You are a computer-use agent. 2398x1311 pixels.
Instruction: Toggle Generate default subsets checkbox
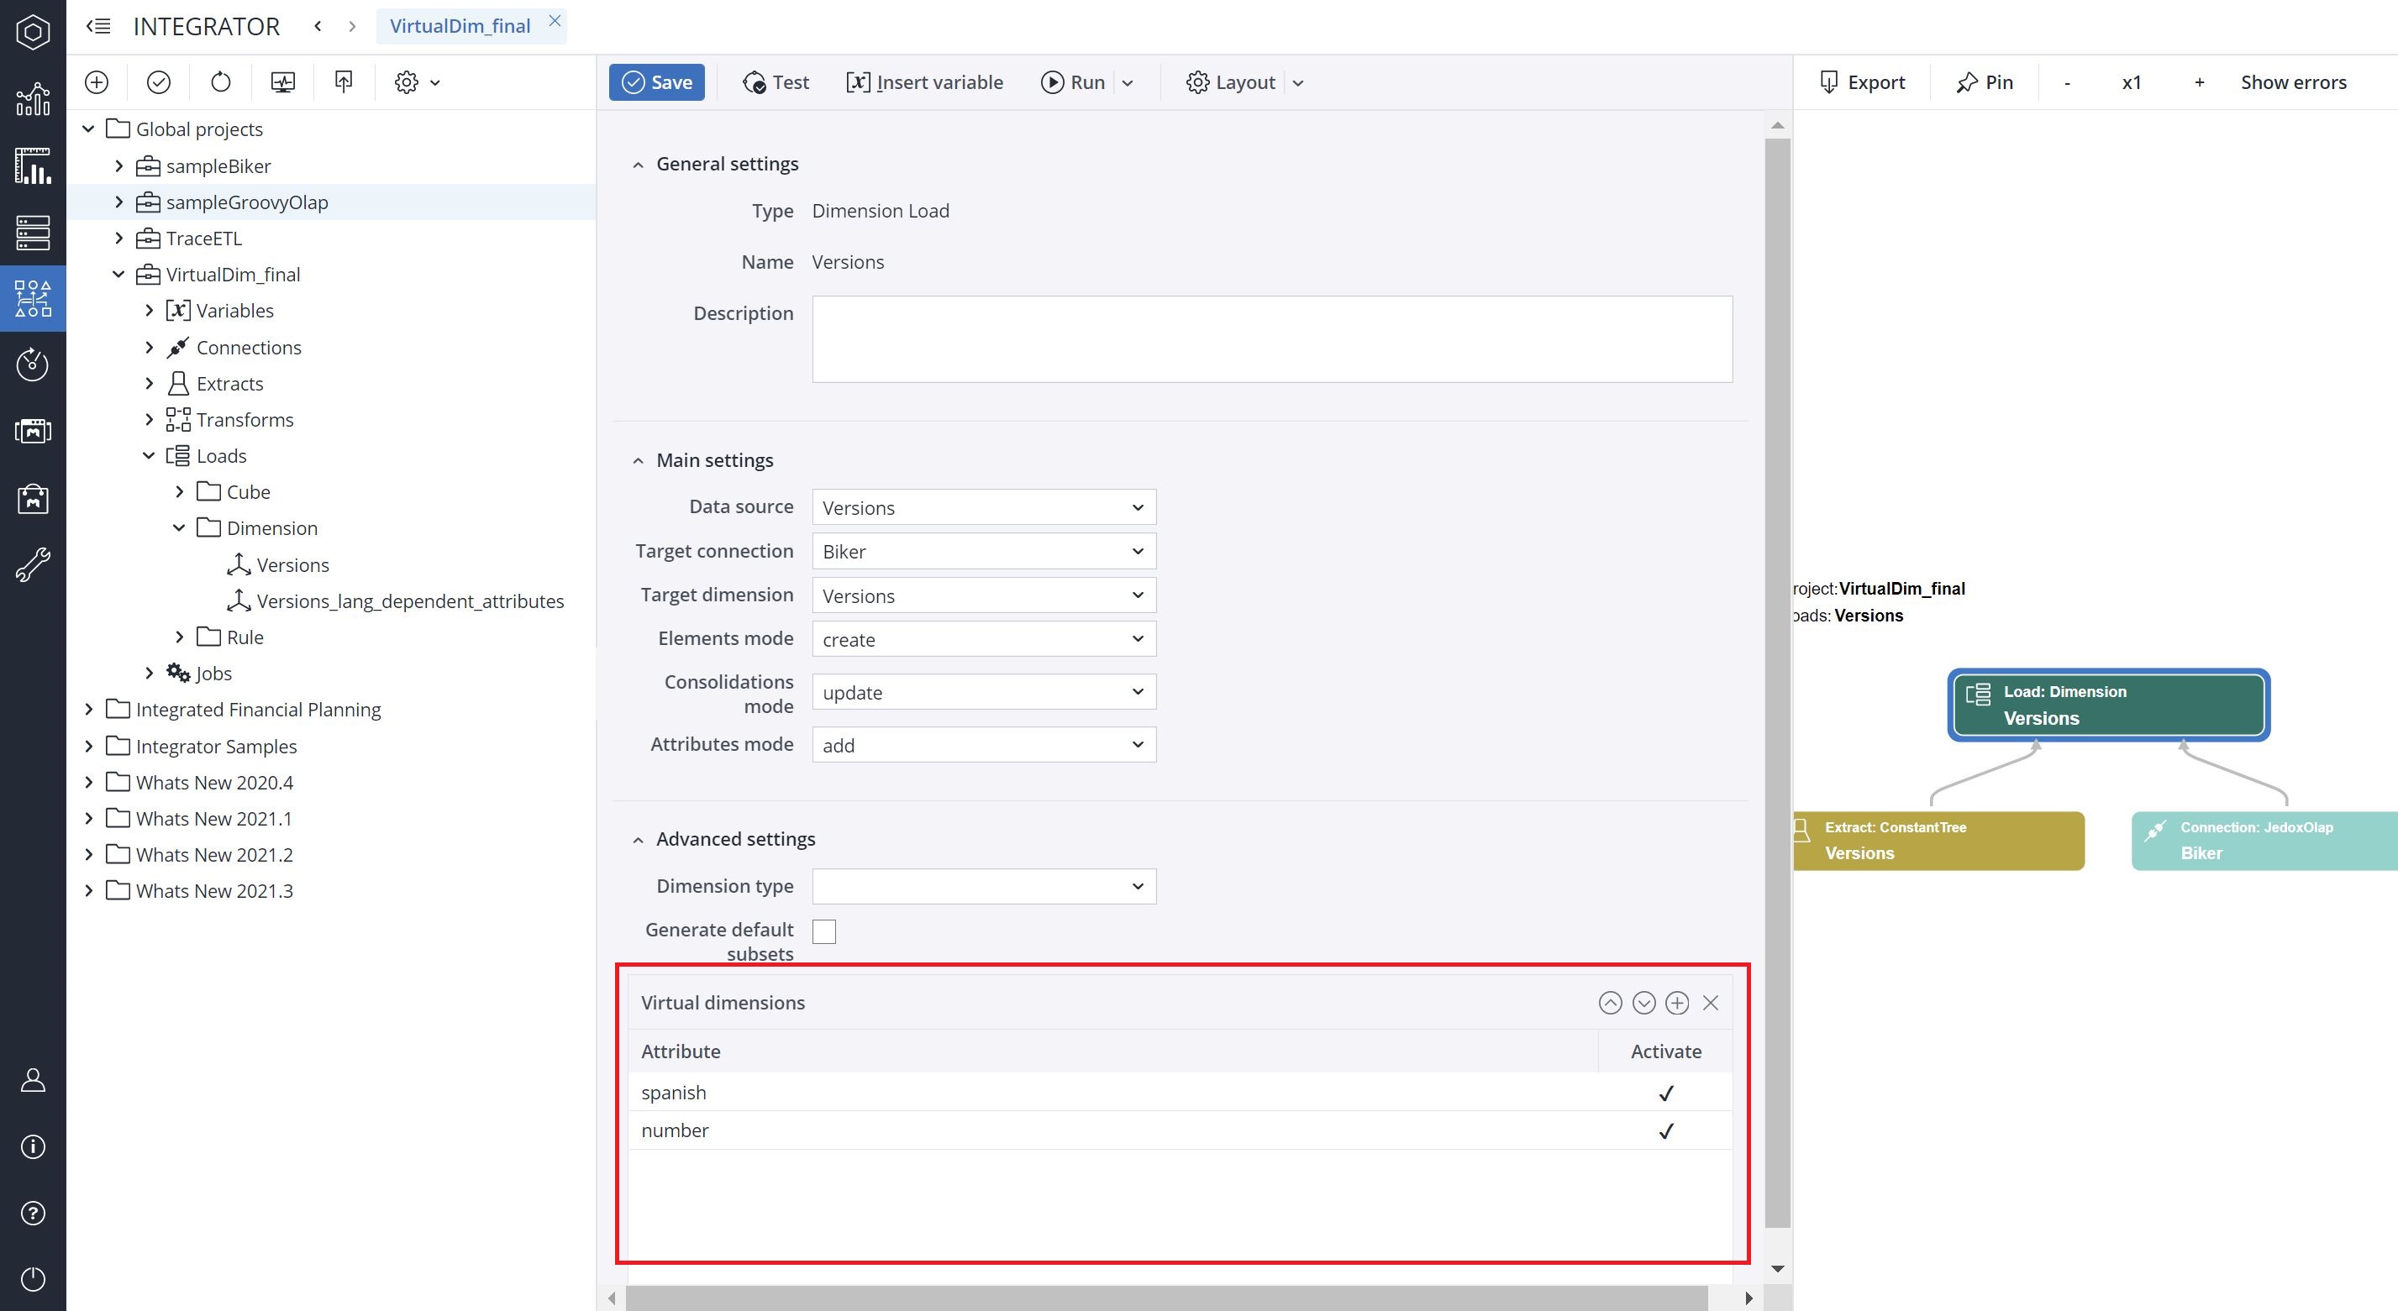pyautogui.click(x=824, y=931)
